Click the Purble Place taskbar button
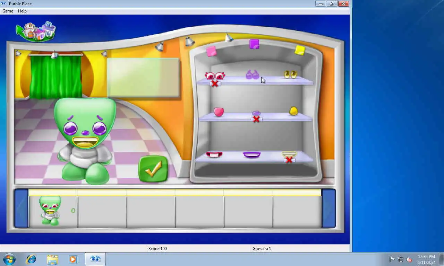This screenshot has height=266, width=444. coord(95,259)
